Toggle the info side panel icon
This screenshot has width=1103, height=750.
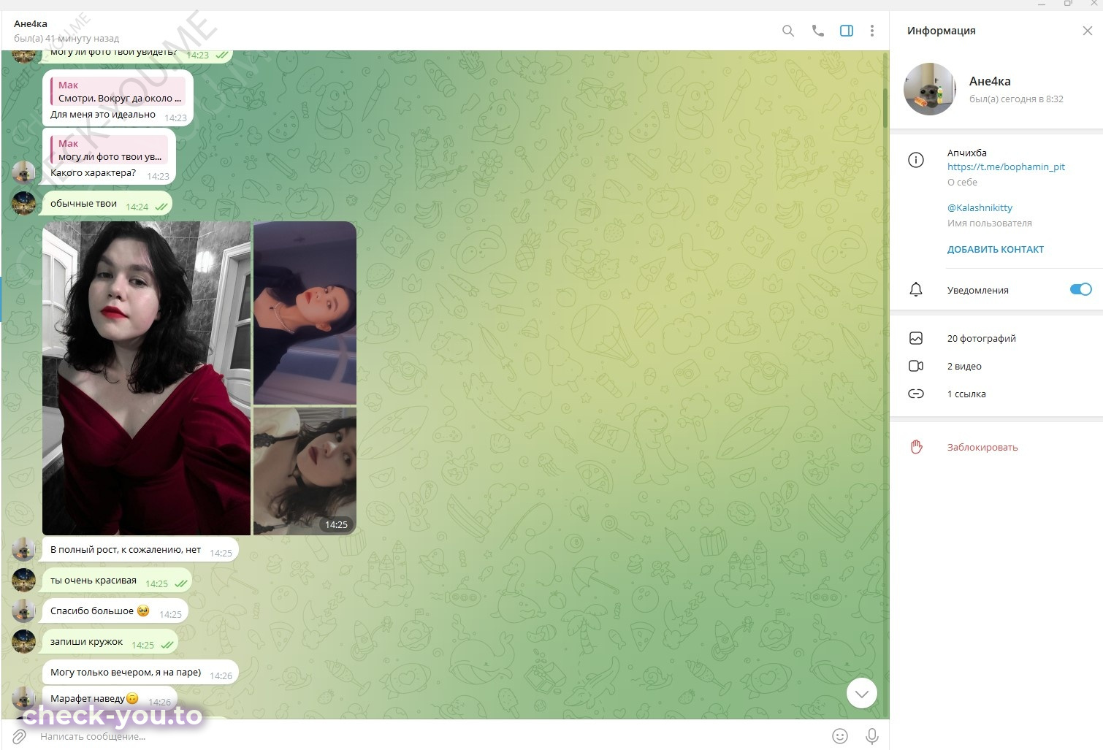[x=847, y=31]
